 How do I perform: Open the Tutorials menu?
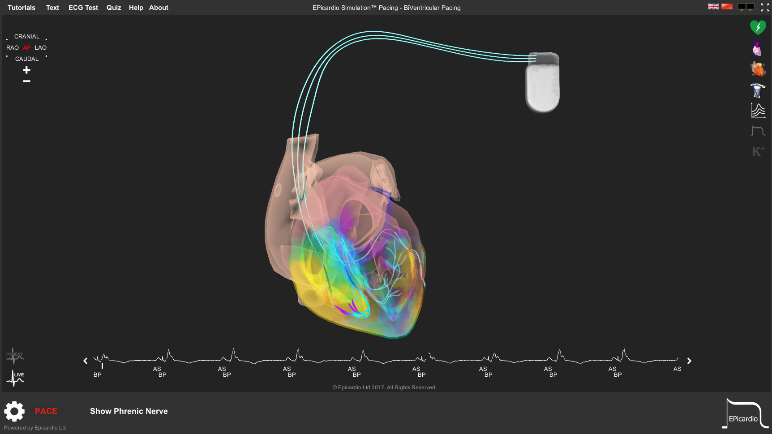21,8
